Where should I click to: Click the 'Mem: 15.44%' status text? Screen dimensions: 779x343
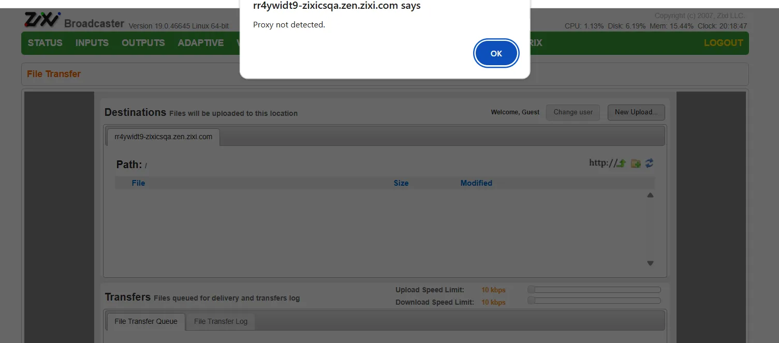point(671,26)
